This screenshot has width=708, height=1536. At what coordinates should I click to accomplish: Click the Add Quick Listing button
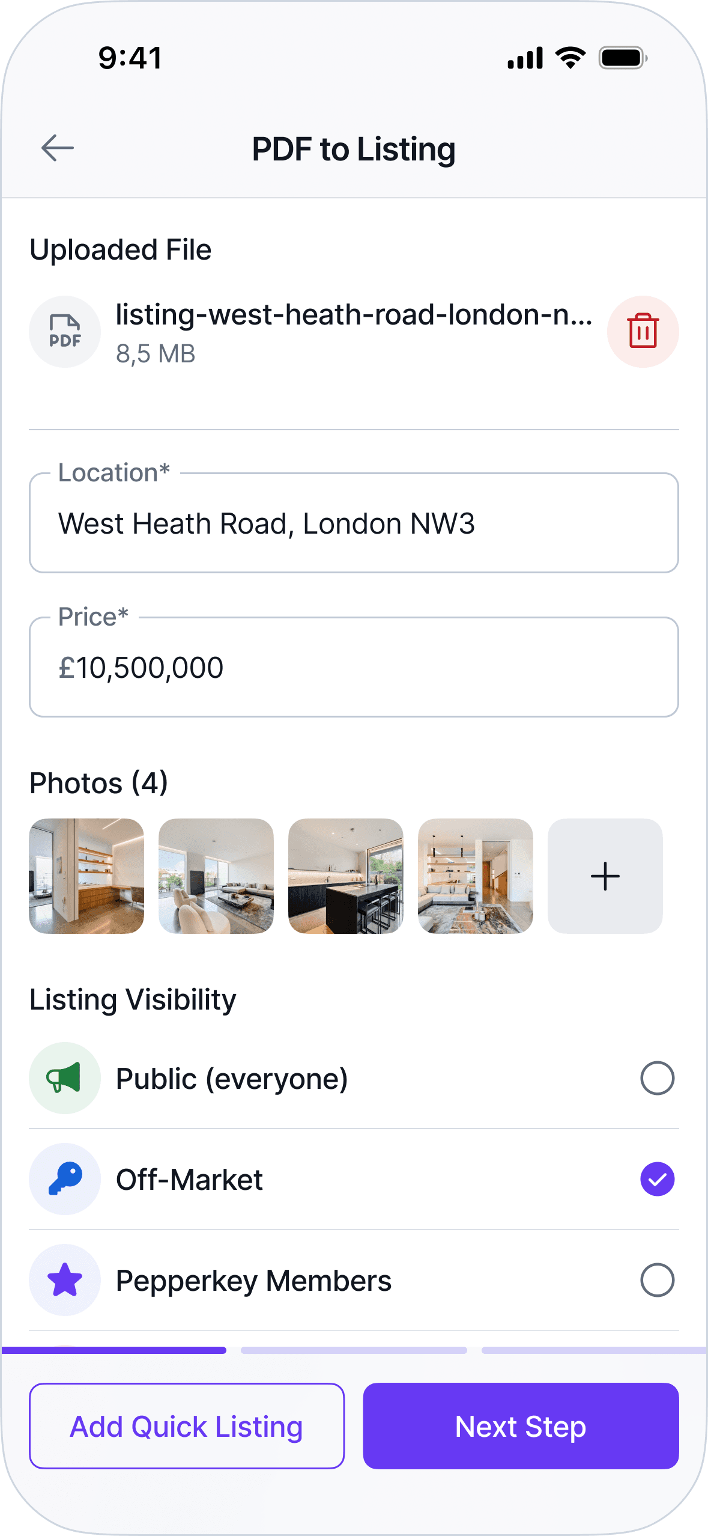click(x=187, y=1426)
